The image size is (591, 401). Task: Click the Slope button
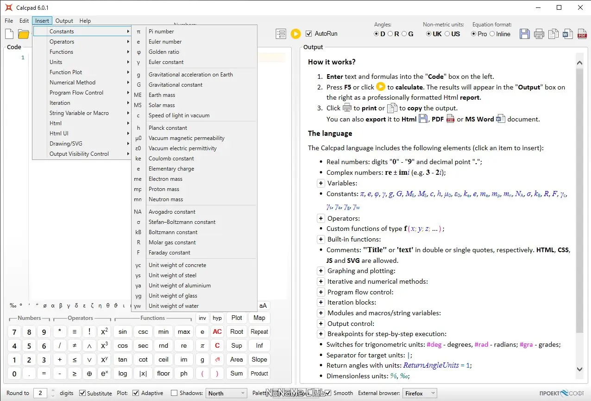tap(259, 359)
